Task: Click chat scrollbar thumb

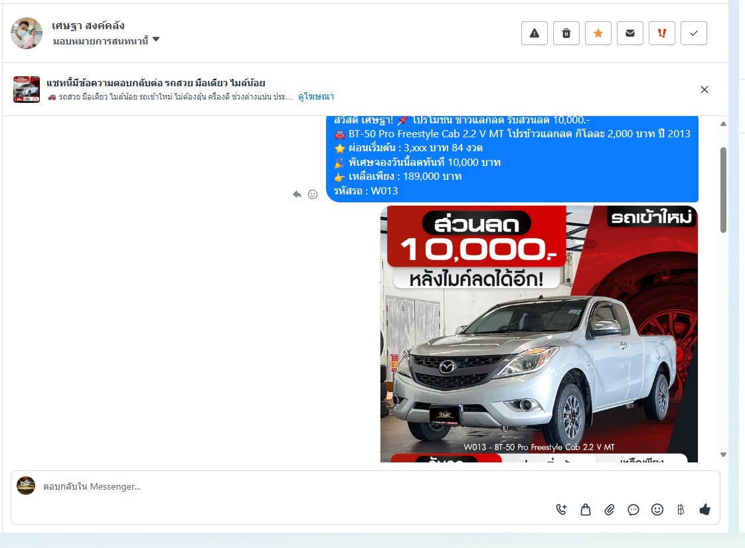Action: coord(723,190)
